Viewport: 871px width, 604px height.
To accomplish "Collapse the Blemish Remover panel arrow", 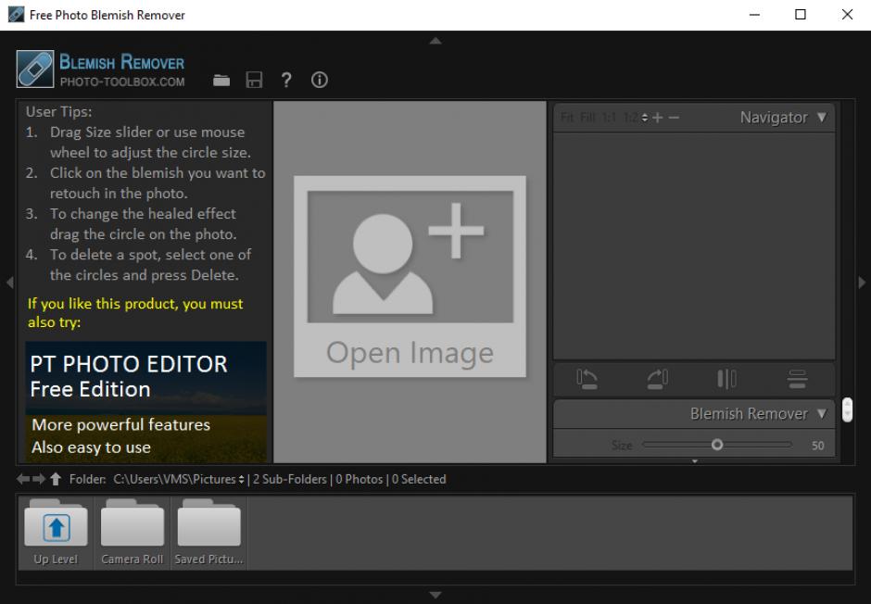I will pyautogui.click(x=822, y=413).
